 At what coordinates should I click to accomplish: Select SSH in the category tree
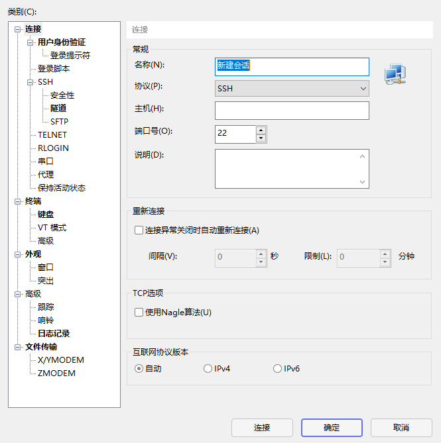[x=45, y=82]
